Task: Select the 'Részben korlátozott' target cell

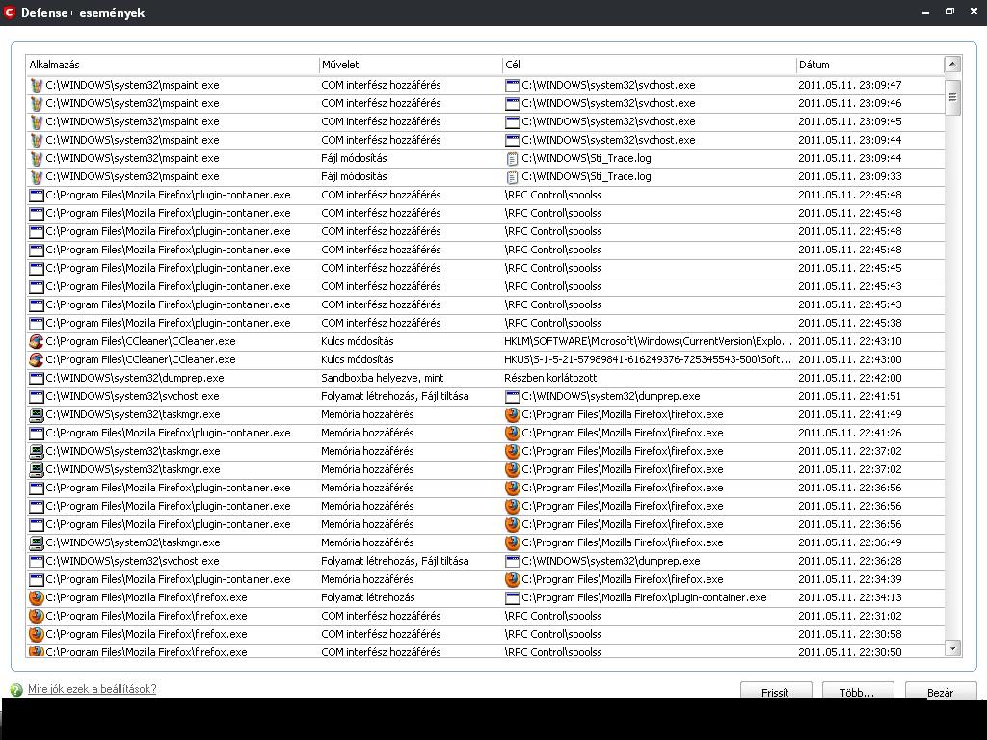Action: click(x=550, y=378)
